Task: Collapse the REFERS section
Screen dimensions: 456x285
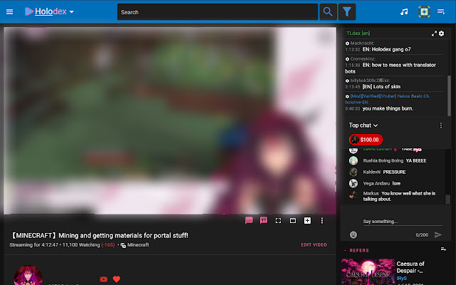Action: click(x=356, y=250)
